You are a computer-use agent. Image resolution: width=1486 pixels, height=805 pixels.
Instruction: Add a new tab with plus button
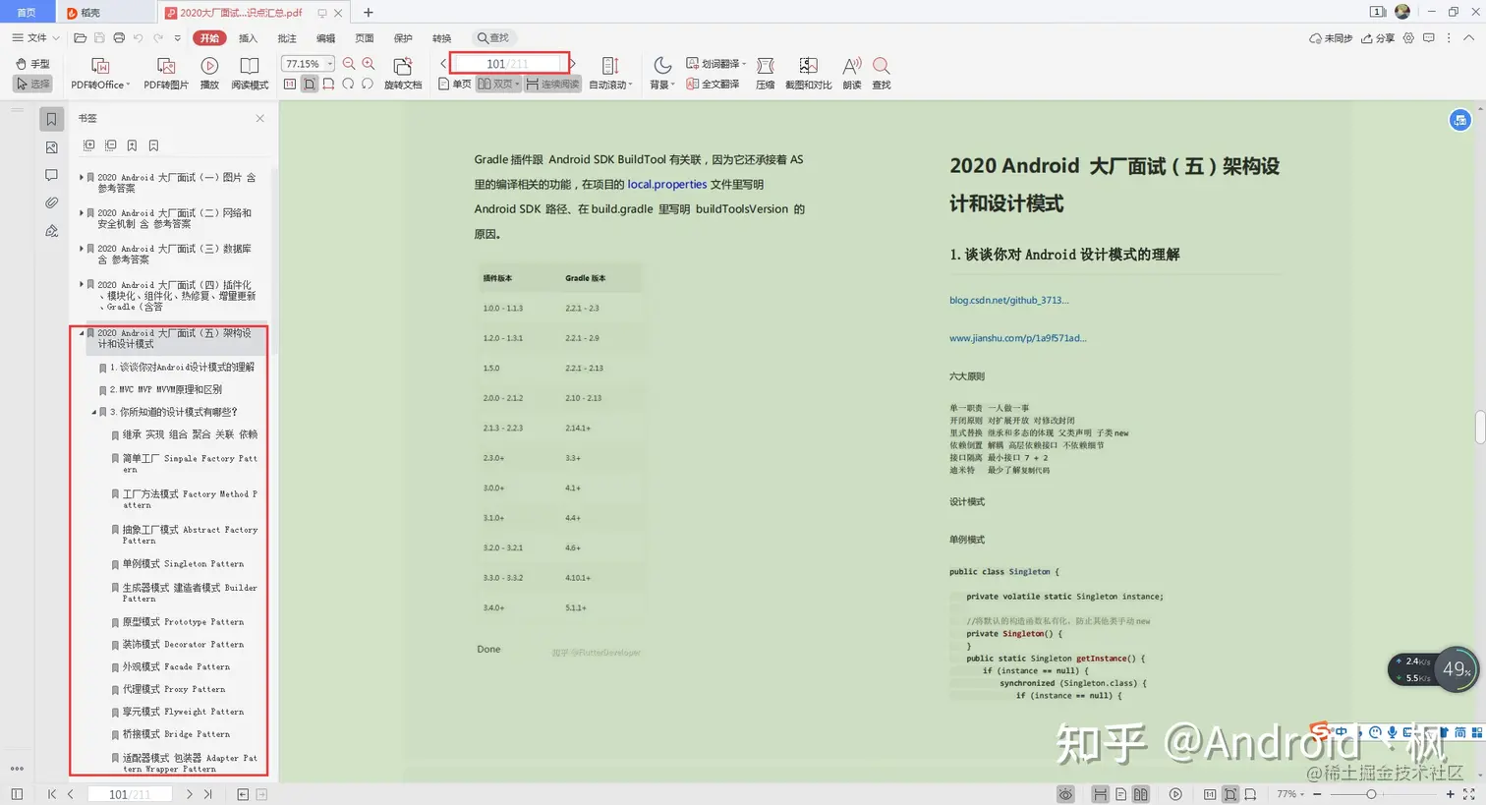click(x=369, y=13)
